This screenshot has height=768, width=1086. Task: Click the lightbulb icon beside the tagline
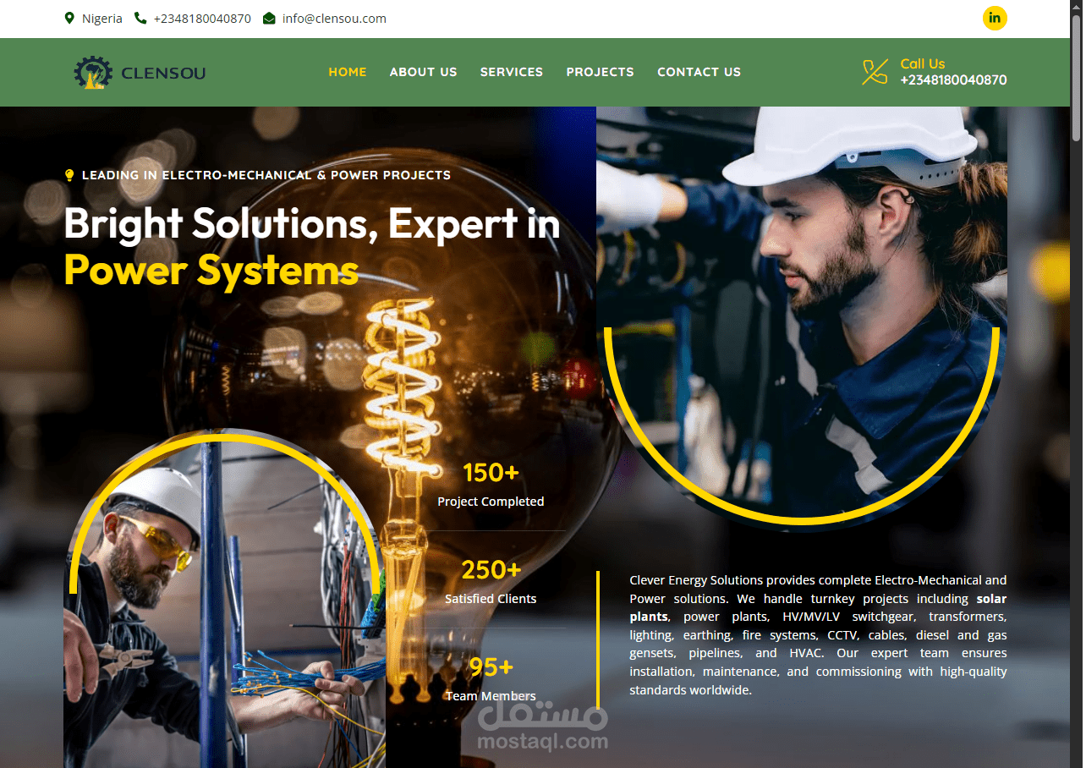69,175
